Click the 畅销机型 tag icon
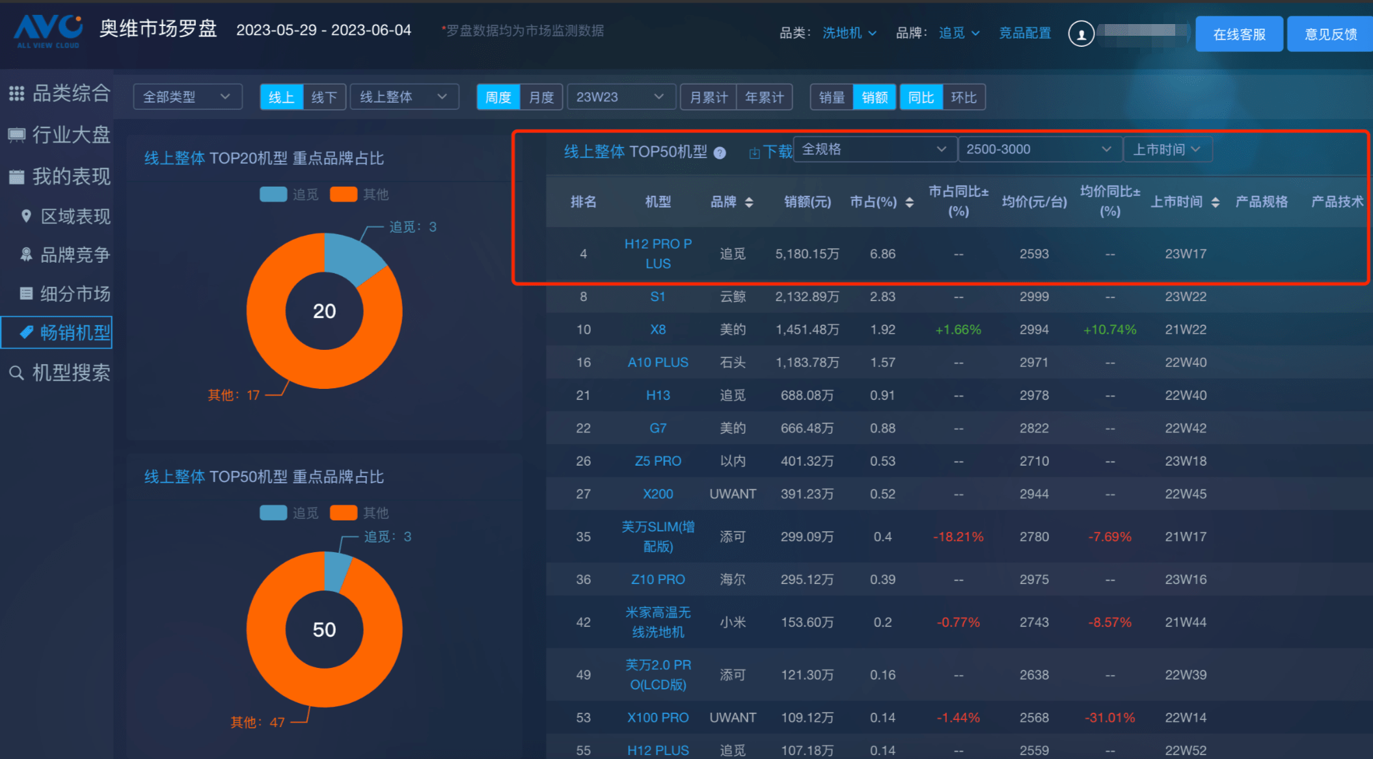This screenshot has height=759, width=1373. pos(26,332)
